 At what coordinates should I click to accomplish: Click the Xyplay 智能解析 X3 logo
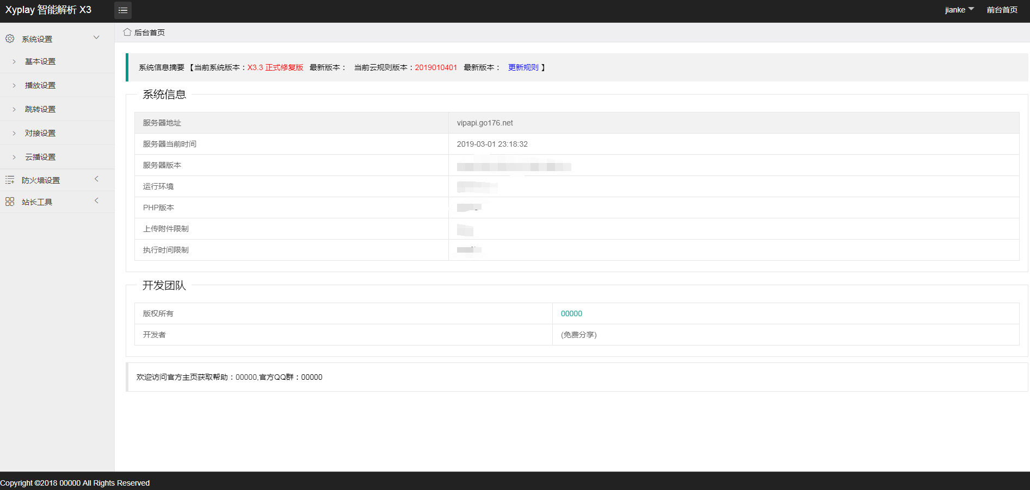(x=48, y=10)
